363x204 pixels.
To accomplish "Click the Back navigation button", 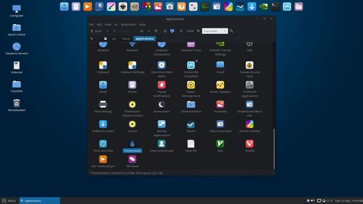I will tap(96, 31).
